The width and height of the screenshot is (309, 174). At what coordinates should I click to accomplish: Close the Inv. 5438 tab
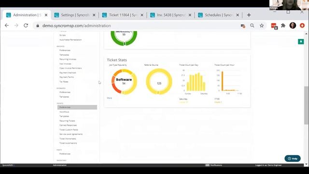[x=190, y=15]
